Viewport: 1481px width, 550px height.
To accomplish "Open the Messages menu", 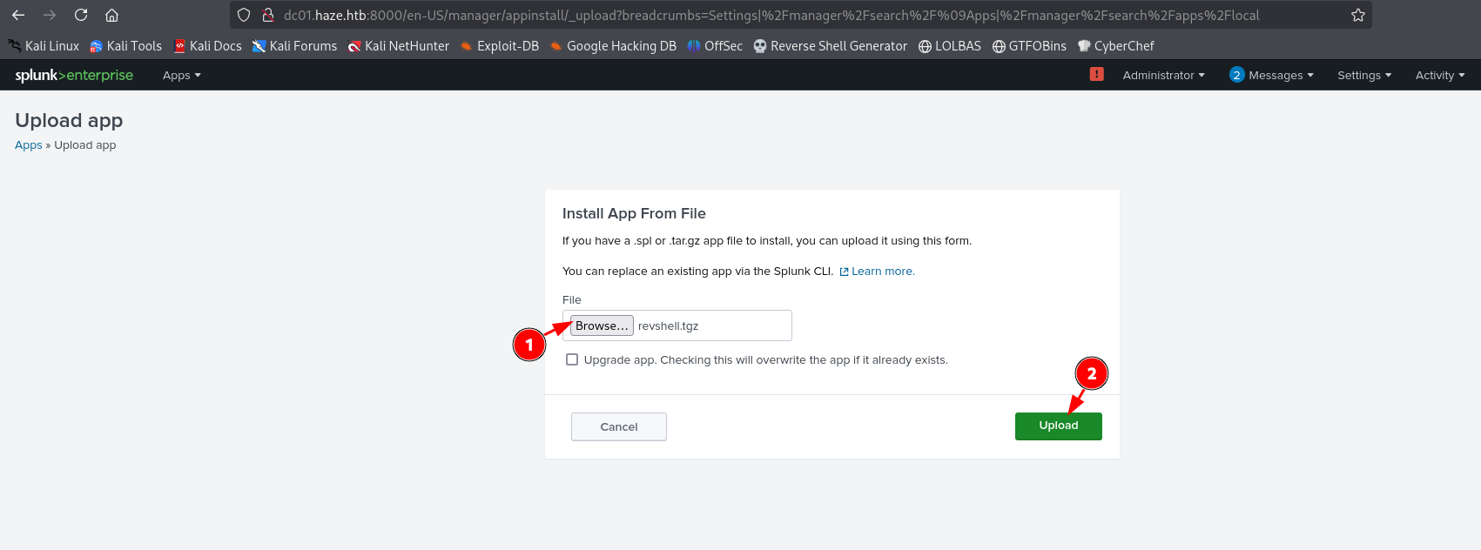I will click(1271, 76).
